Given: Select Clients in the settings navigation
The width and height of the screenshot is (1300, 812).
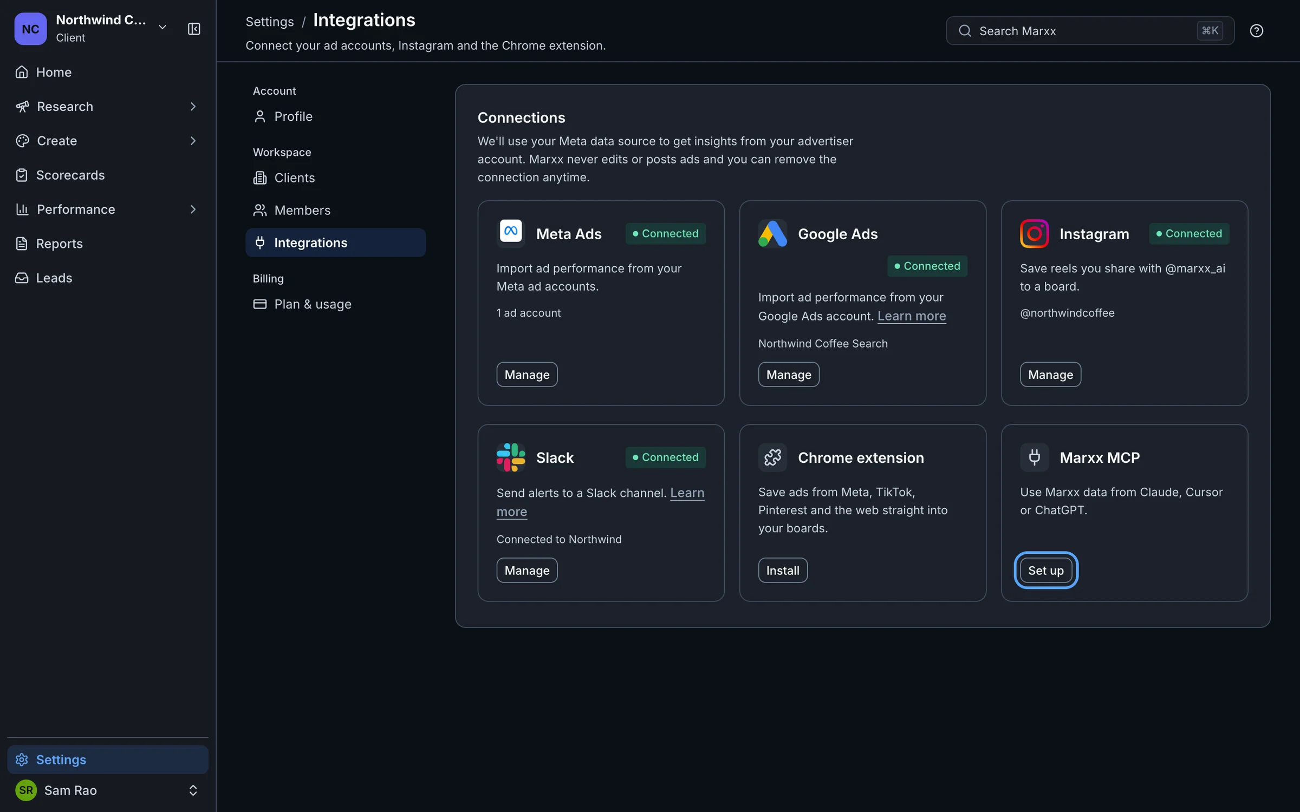Looking at the screenshot, I should (x=335, y=178).
